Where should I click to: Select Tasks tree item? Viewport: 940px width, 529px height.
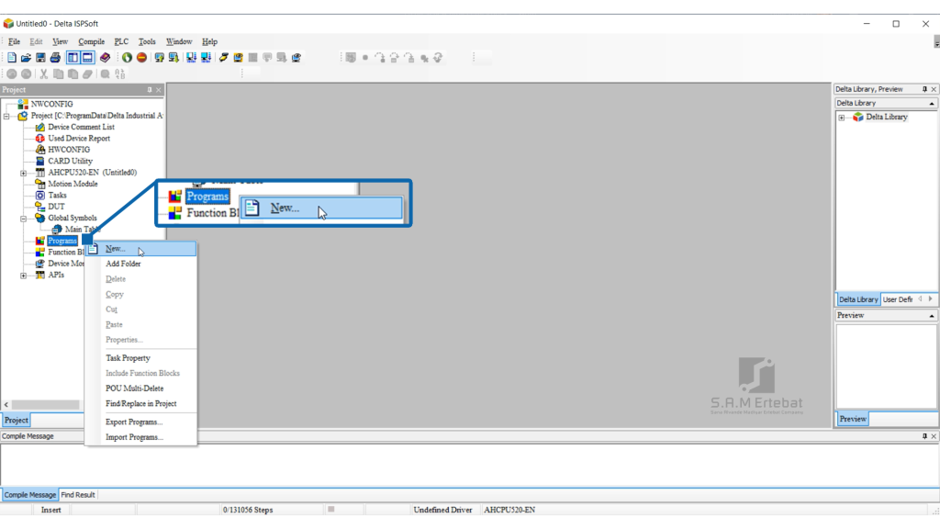tap(57, 195)
